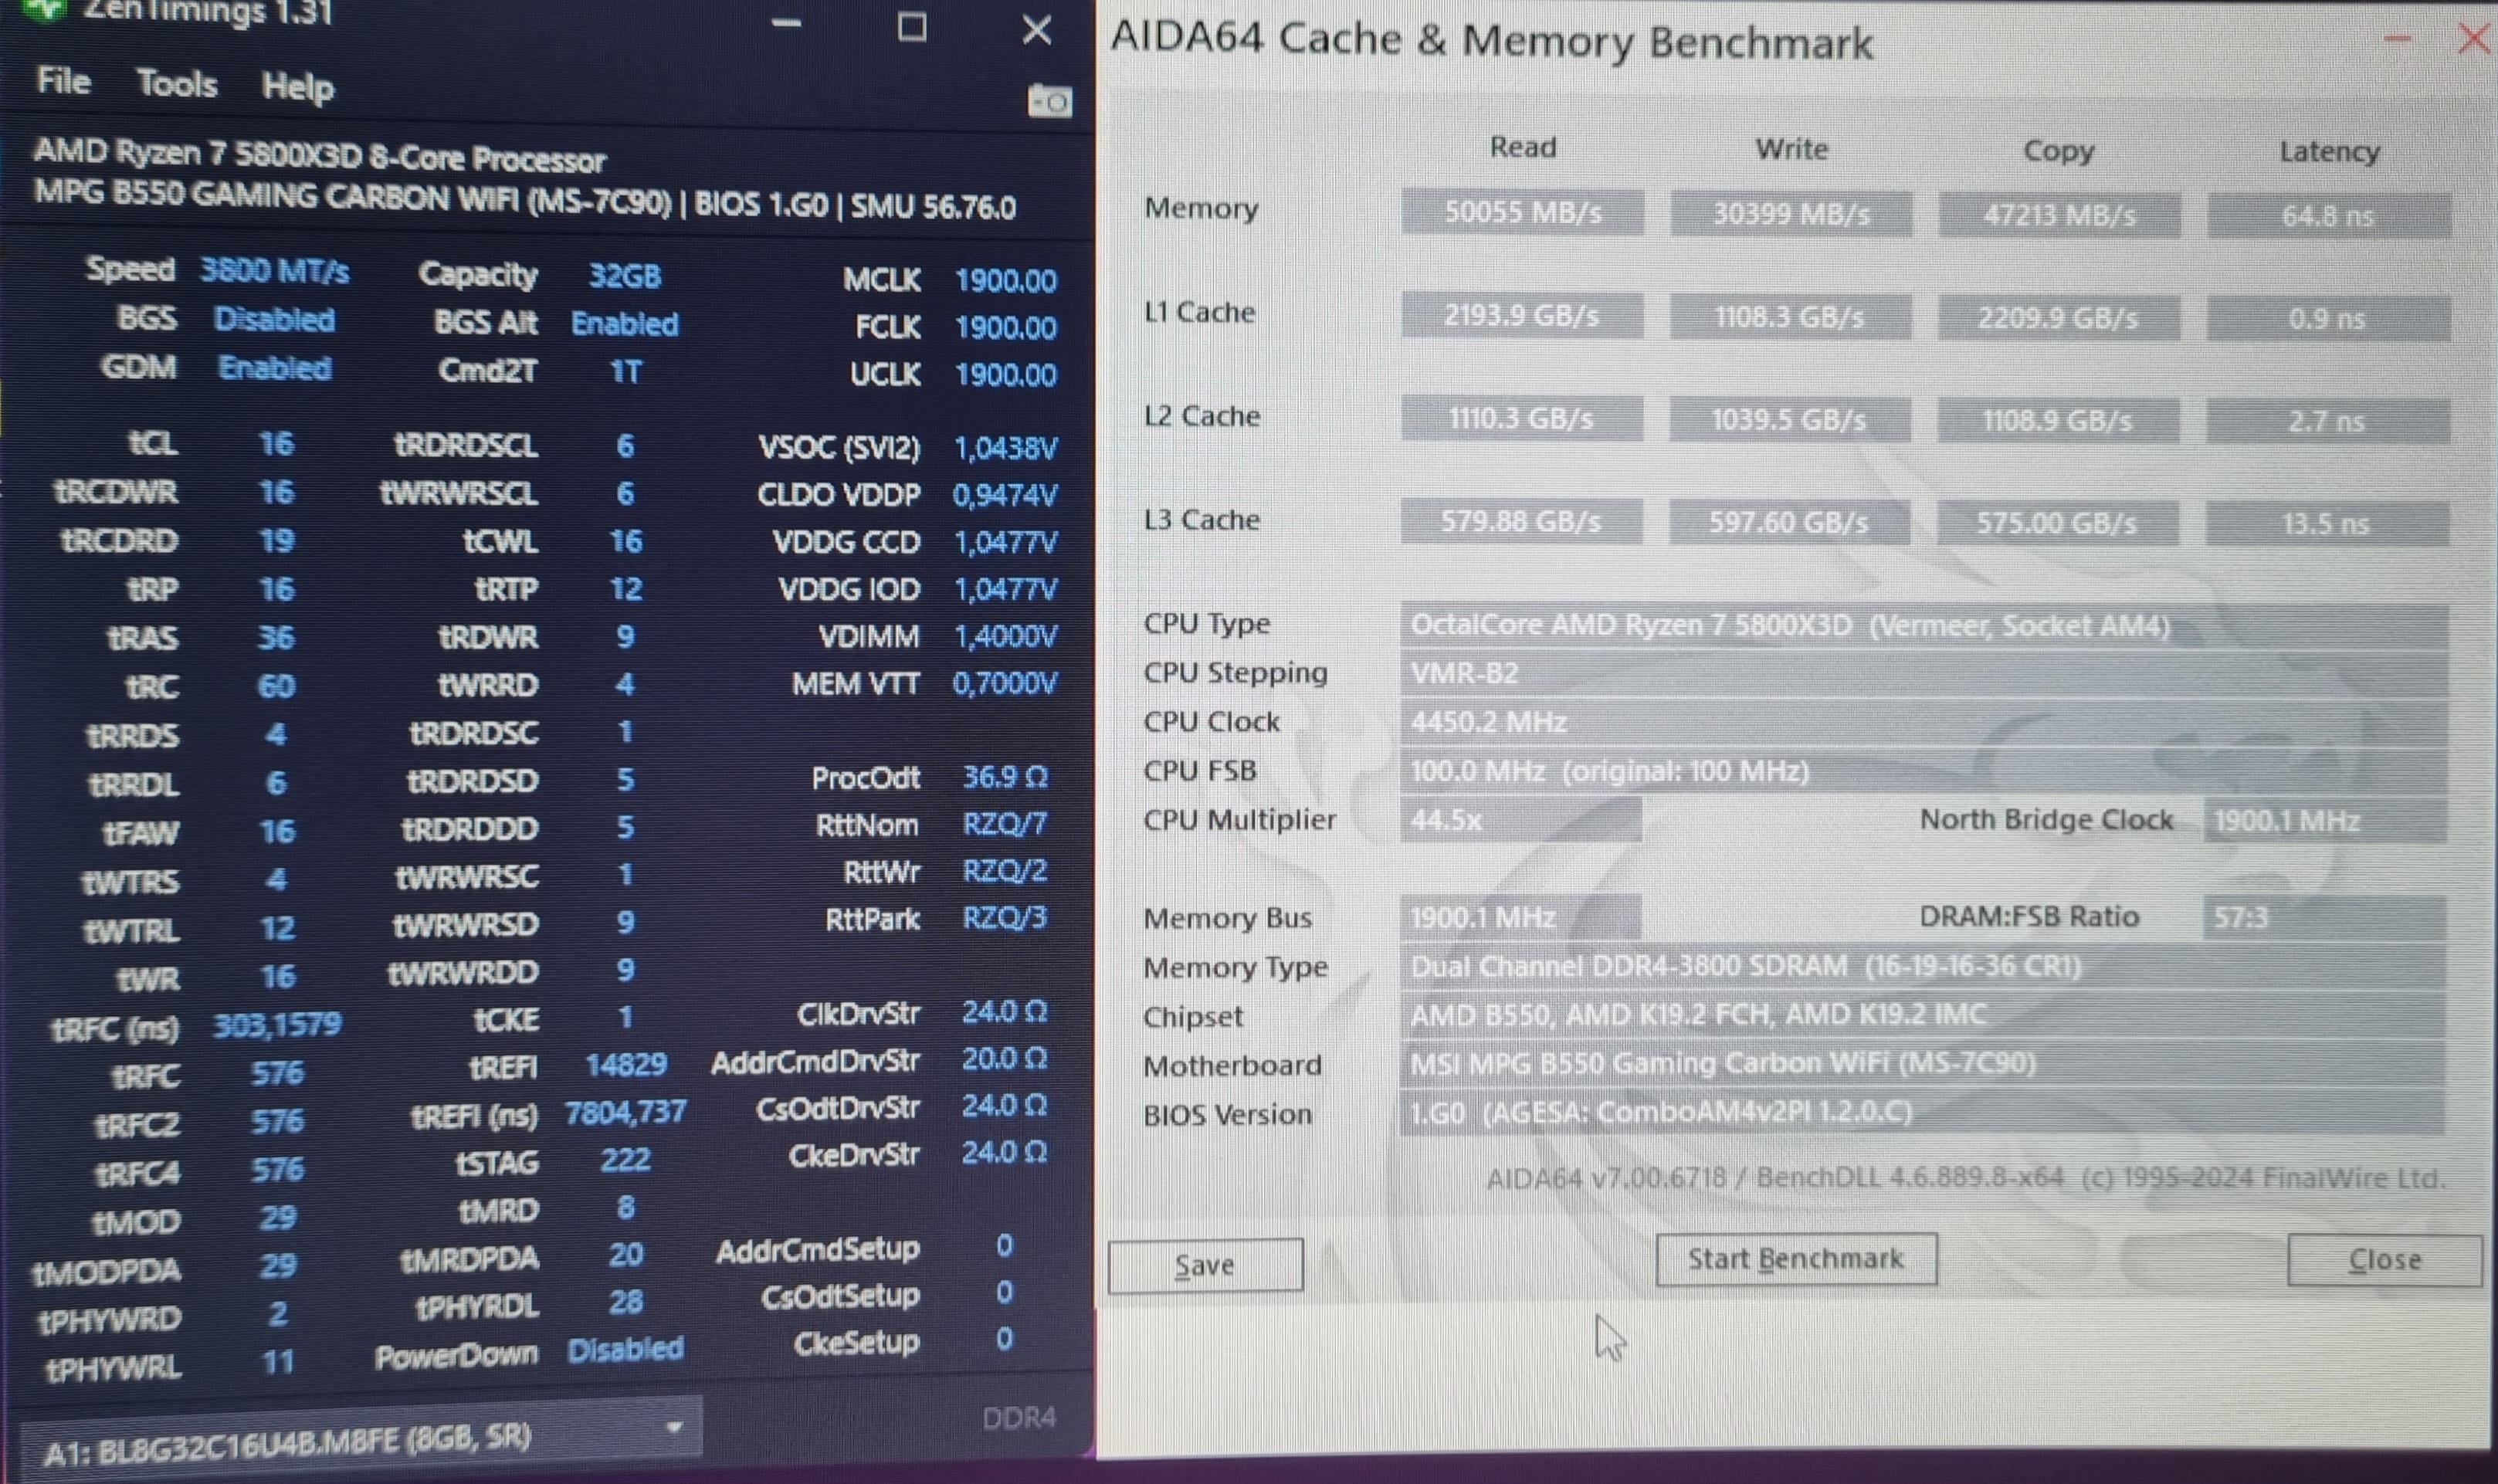
Task: Click the CPU Multiplier value 44.5x
Action: [1521, 820]
